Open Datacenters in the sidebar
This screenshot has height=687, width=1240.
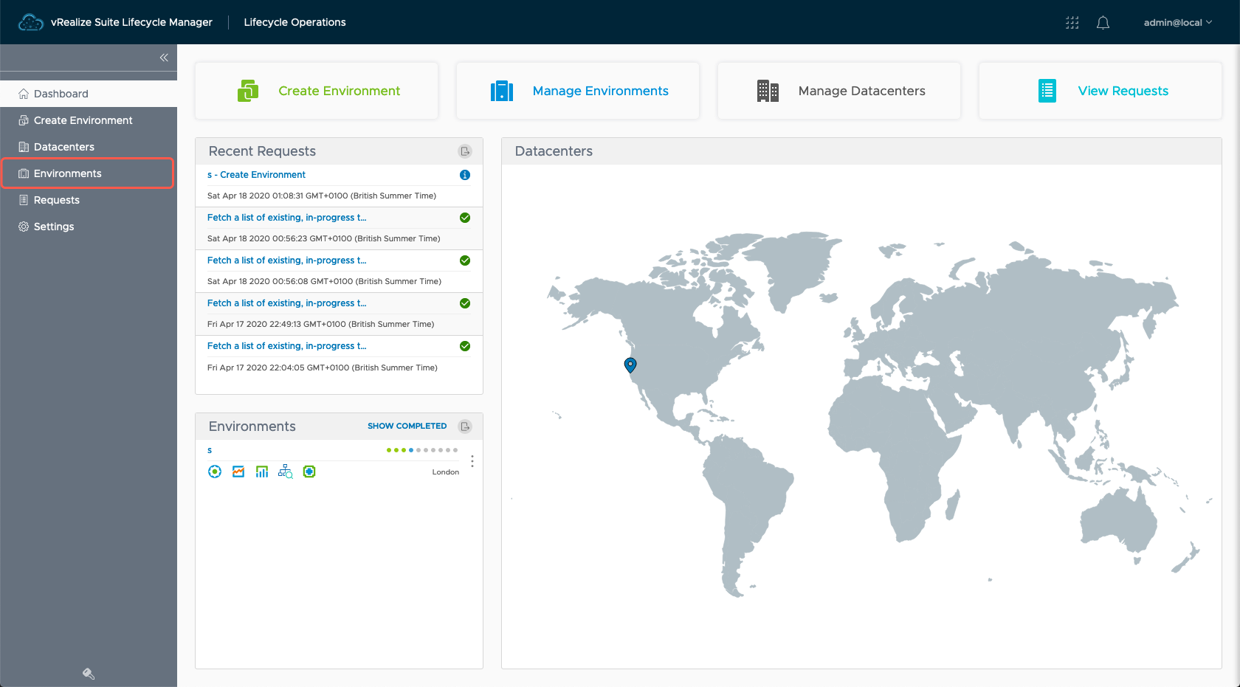pos(64,147)
